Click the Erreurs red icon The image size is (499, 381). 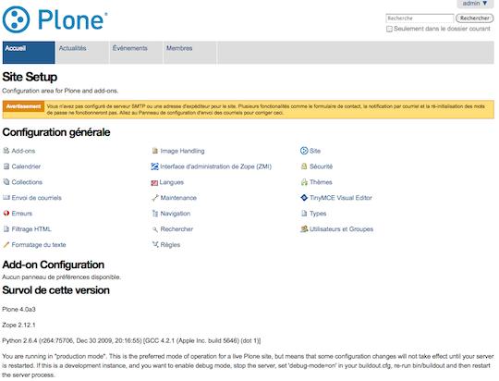click(6, 213)
